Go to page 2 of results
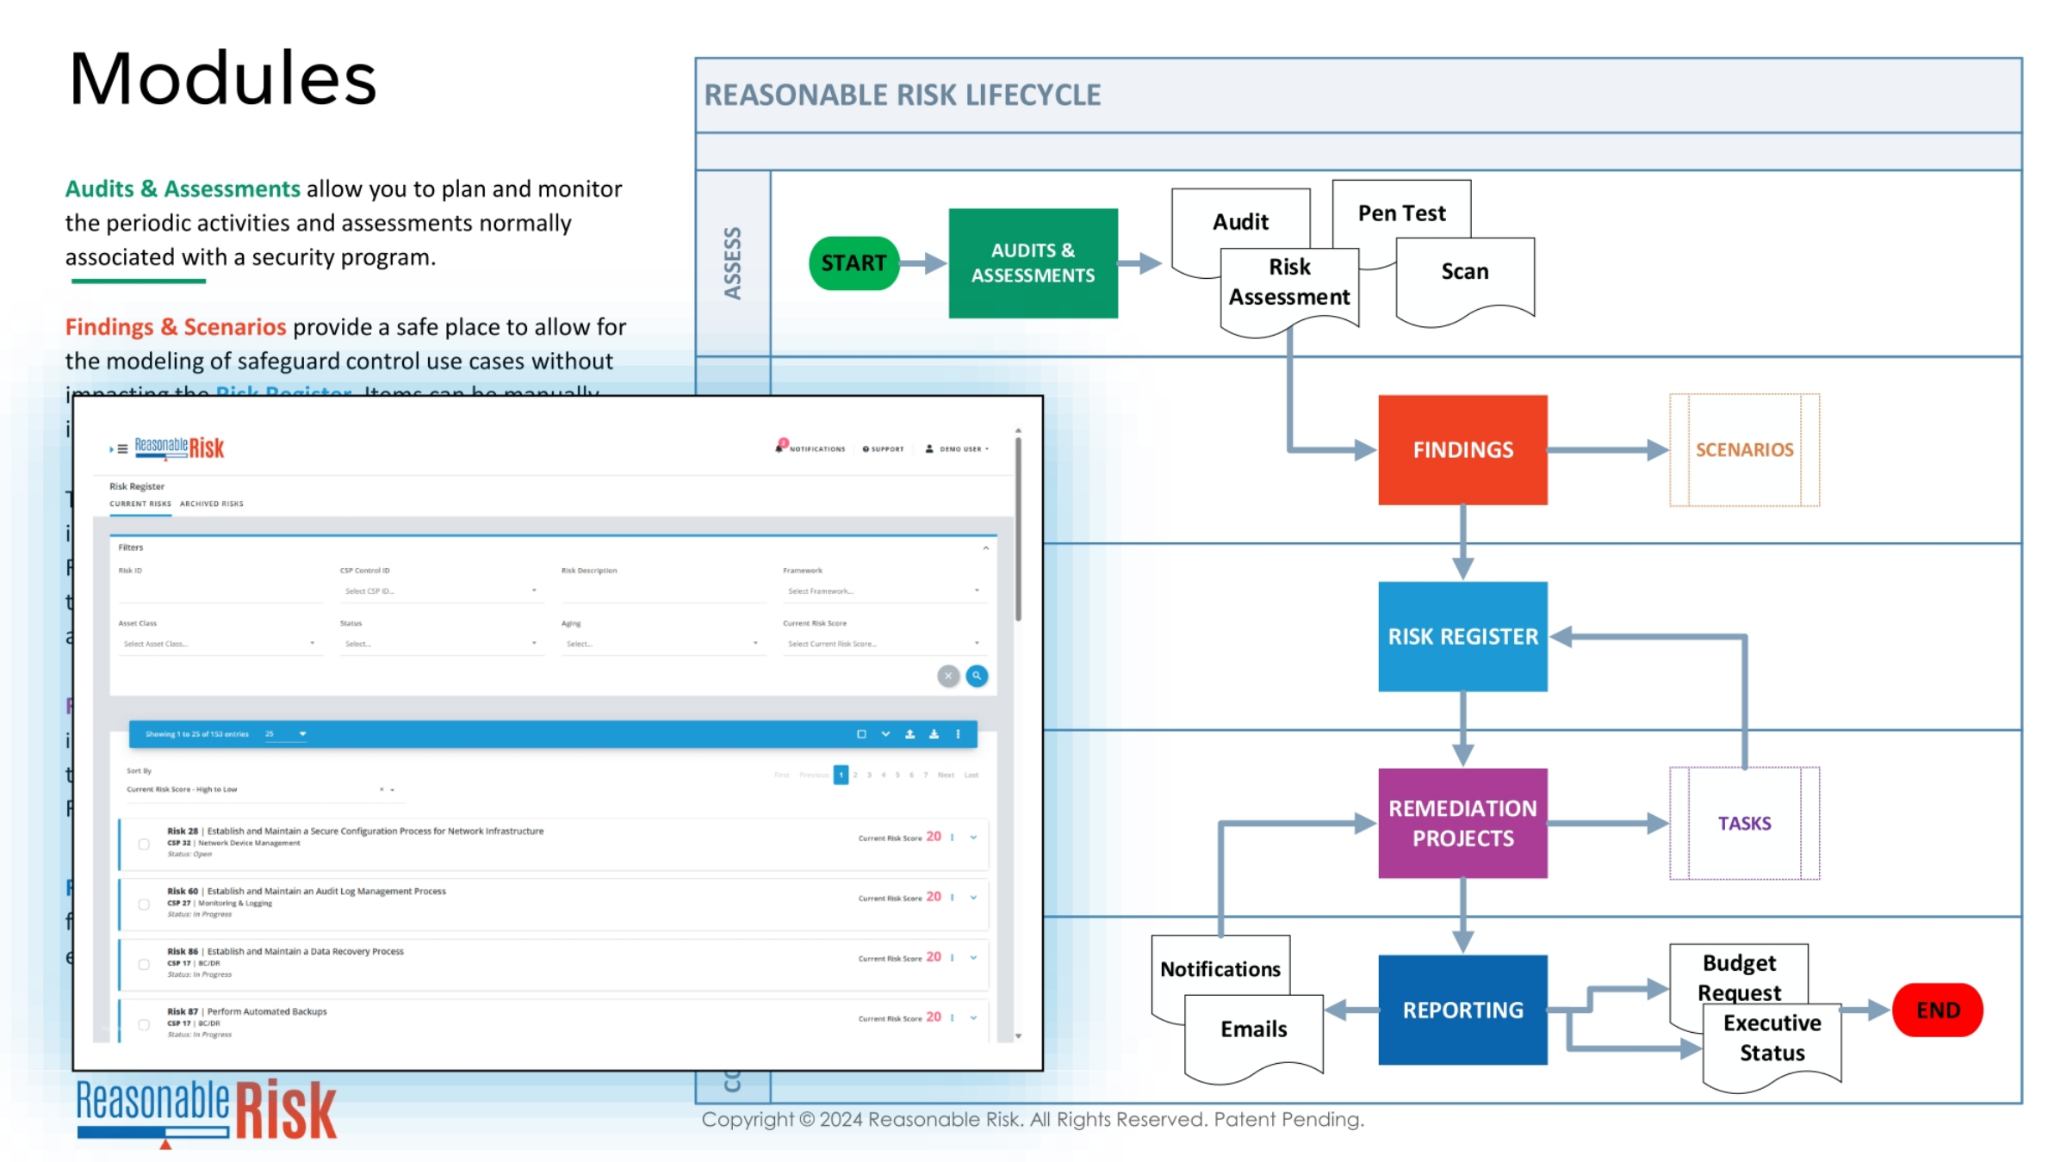The height and width of the screenshot is (1162, 2067). pyautogui.click(x=855, y=775)
